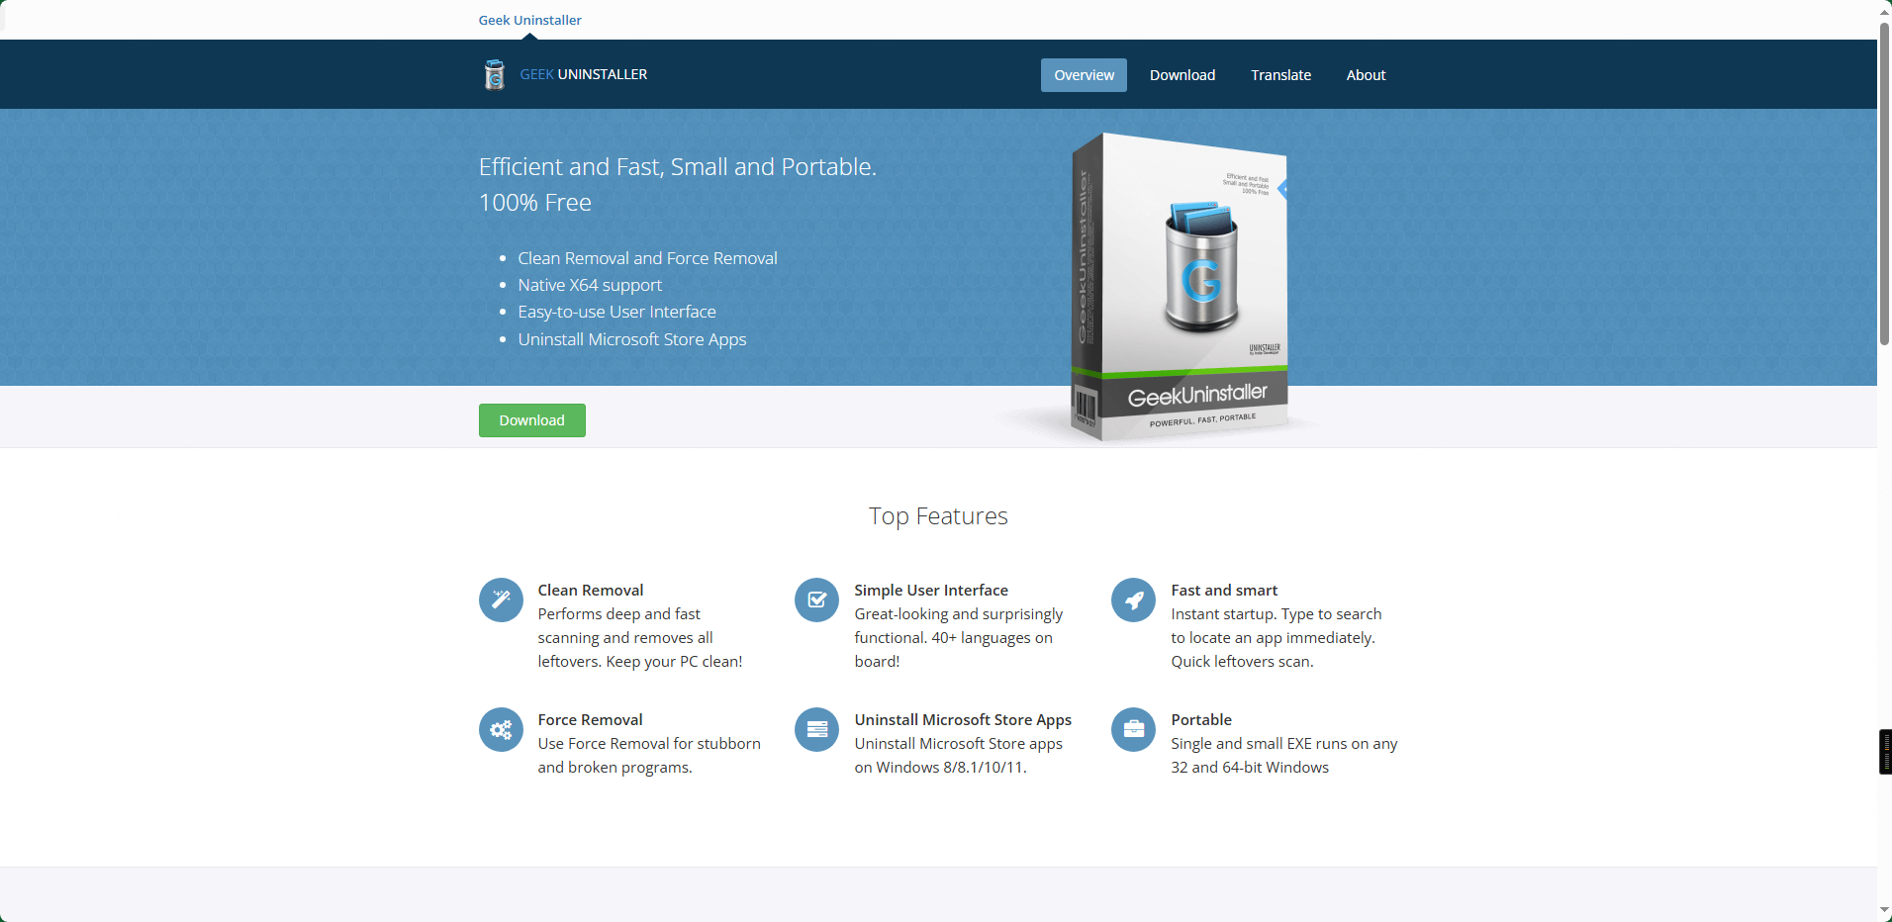The height and width of the screenshot is (922, 1892).
Task: Click the 'Efficient and Fast, Small and Portable.' headline
Action: point(678,167)
